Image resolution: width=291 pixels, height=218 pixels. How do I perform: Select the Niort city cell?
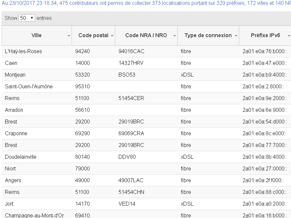[x=10, y=168]
